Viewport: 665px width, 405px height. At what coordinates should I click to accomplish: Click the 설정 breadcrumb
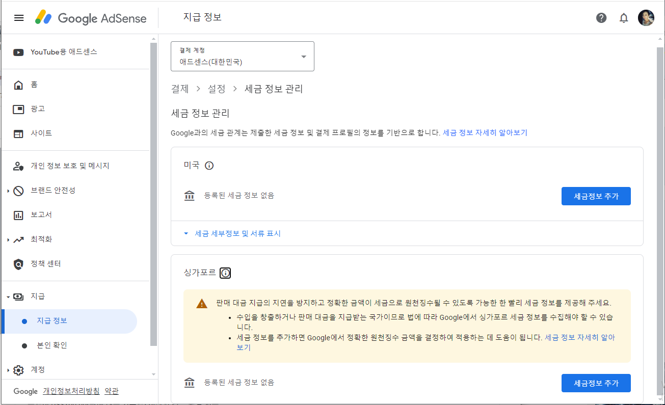tap(217, 89)
